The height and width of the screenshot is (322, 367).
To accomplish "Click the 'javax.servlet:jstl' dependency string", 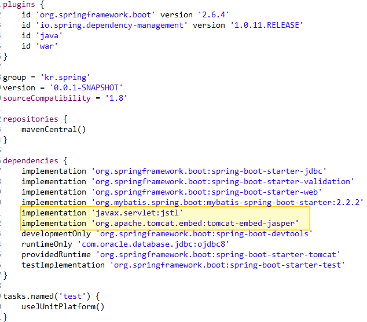I will pos(137,213).
